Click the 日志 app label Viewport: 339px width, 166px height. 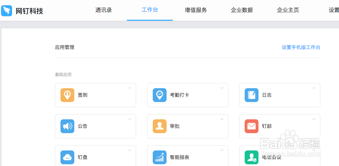[267, 95]
